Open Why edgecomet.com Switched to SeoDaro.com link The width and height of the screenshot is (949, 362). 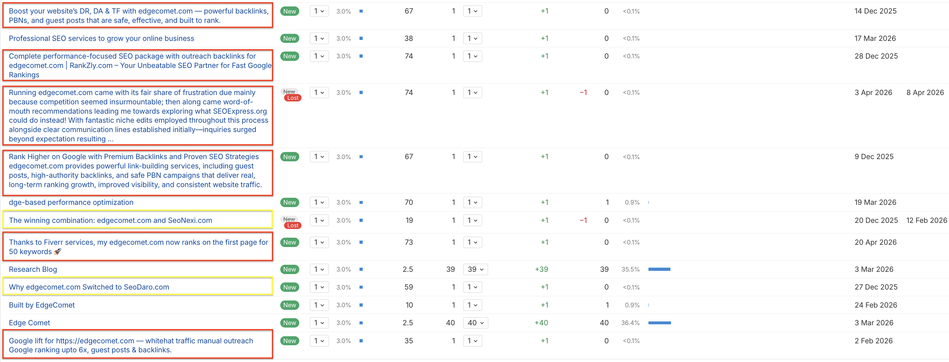[89, 287]
